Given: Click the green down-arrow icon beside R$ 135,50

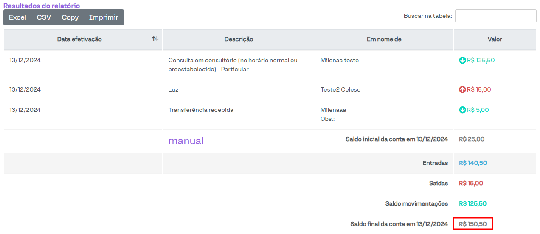Looking at the screenshot, I should tap(462, 61).
